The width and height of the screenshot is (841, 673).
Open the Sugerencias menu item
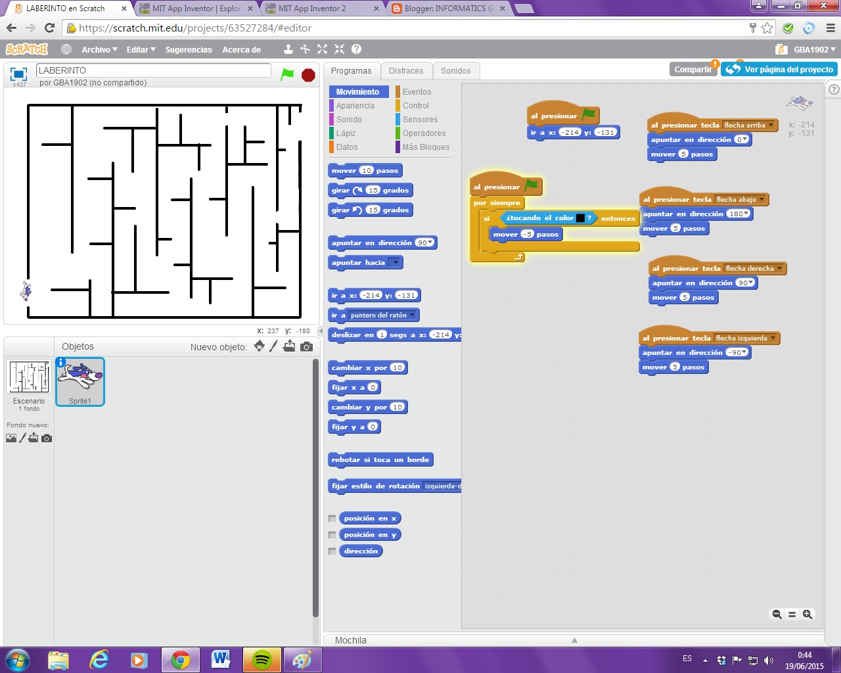(x=189, y=50)
